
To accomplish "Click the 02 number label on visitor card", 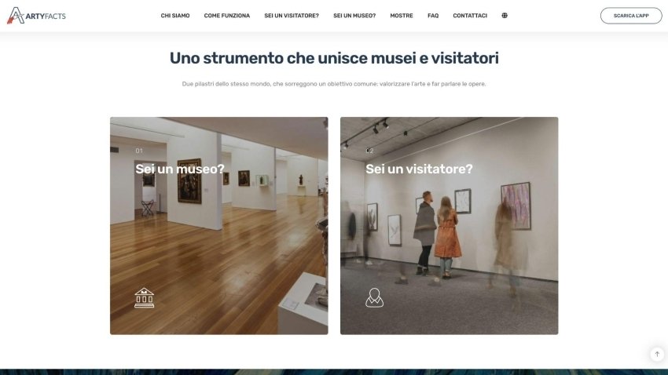I will (x=370, y=151).
